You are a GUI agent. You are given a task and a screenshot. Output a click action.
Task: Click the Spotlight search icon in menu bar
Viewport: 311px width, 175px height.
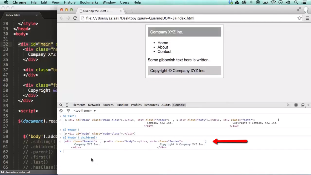click(x=296, y=2)
